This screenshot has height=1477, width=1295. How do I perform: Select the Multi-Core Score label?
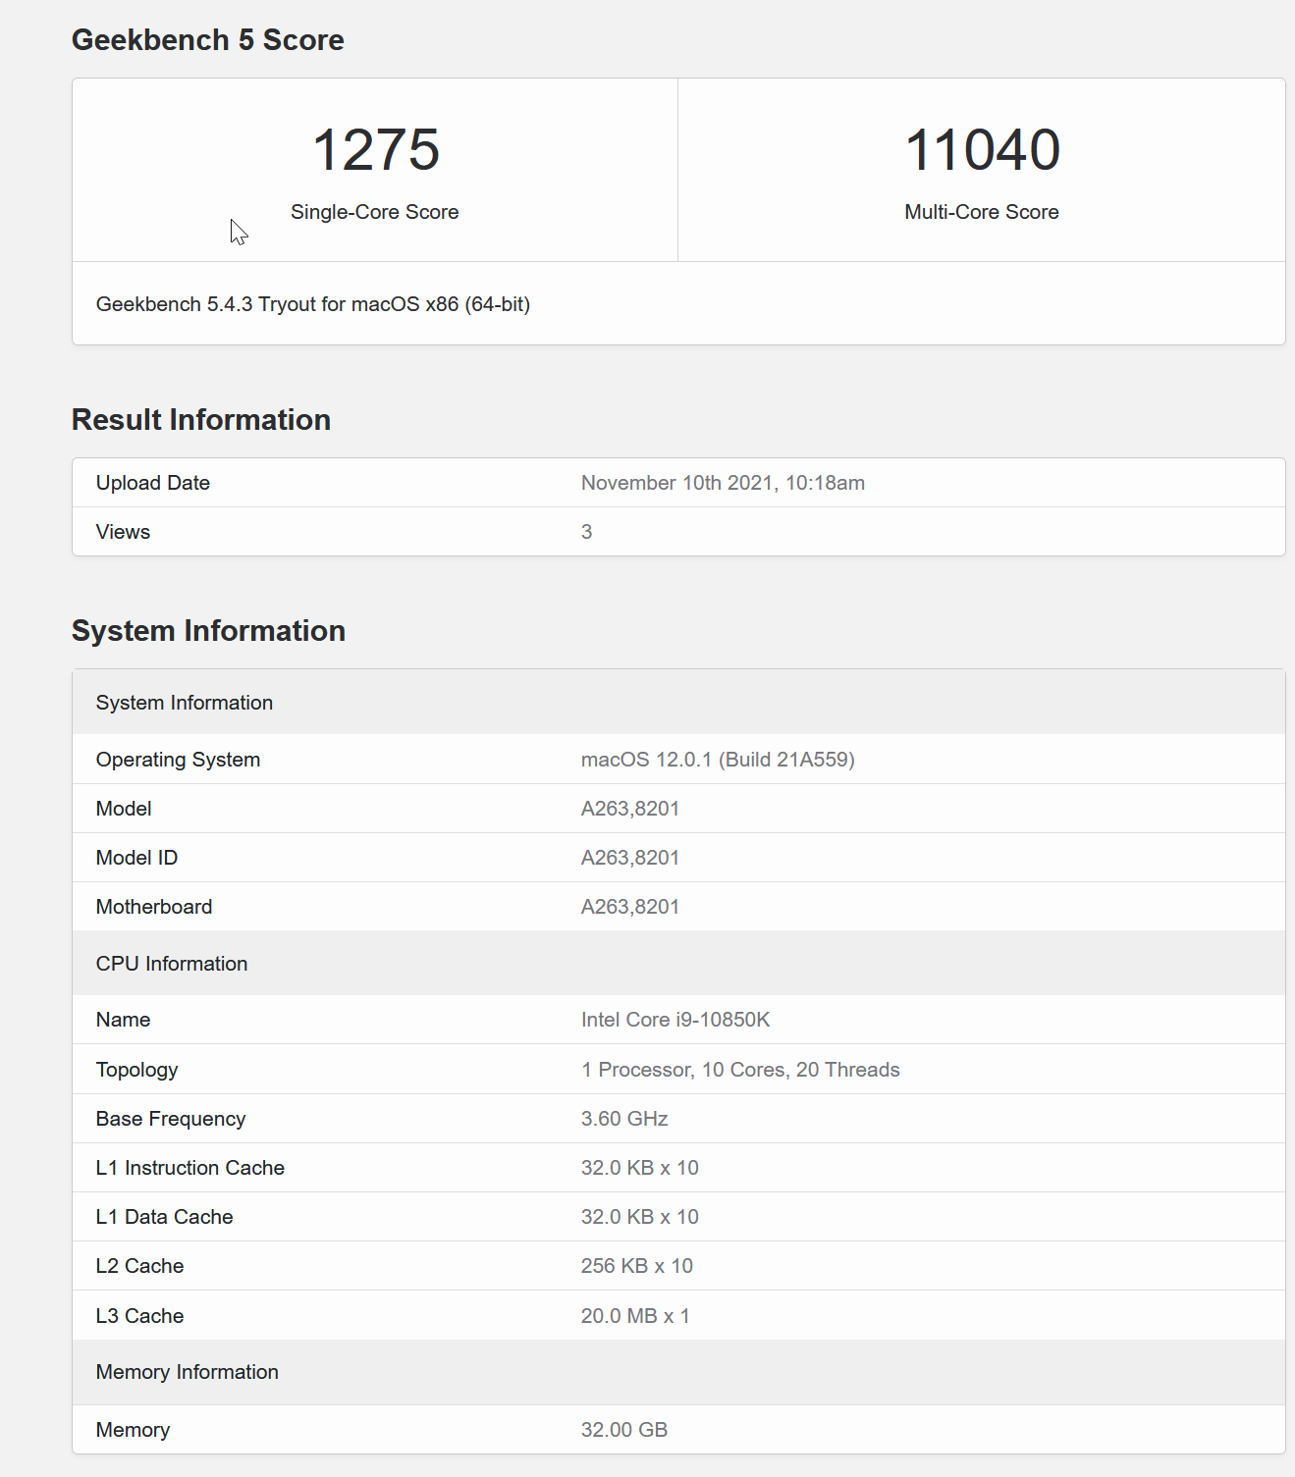click(x=981, y=212)
